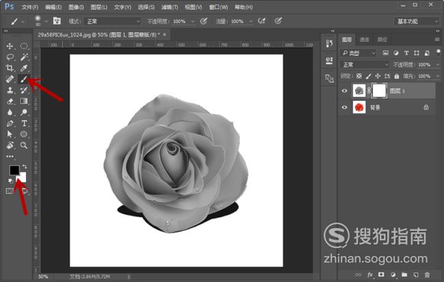Image resolution: width=444 pixels, height=282 pixels.
Task: Select the Zoom tool
Action: pyautogui.click(x=24, y=145)
